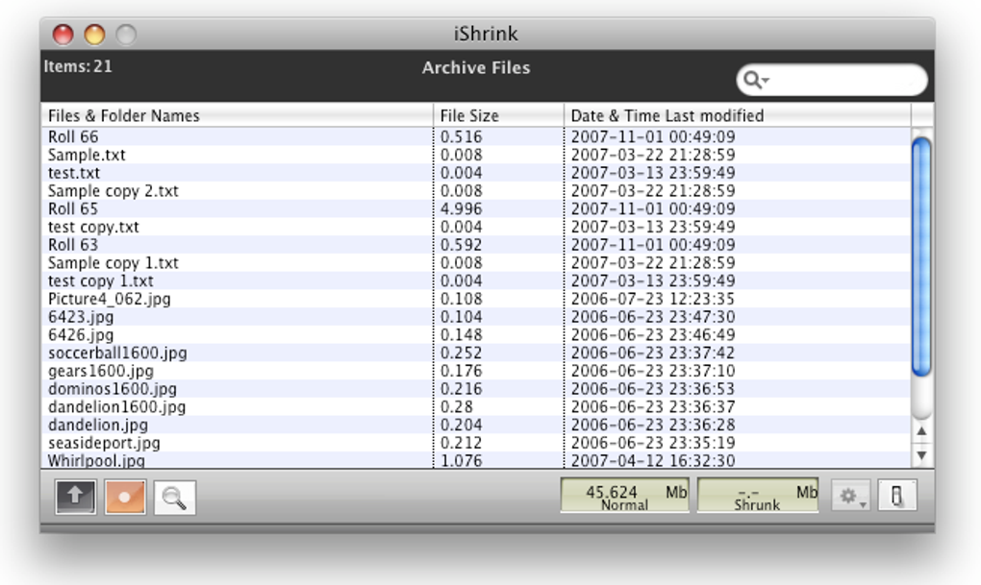Select the Whirlpool.jpg entry
Screen dimensions: 981x585
click(x=476, y=461)
